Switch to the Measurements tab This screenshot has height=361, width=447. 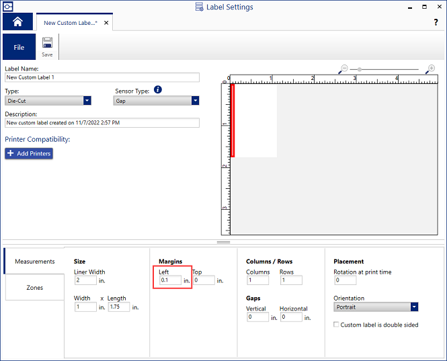coord(34,262)
